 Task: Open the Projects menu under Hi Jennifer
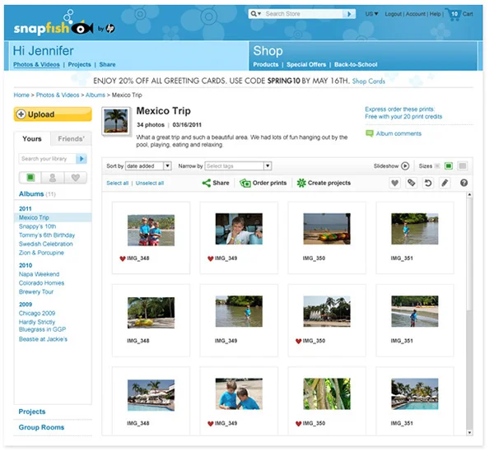tap(79, 64)
